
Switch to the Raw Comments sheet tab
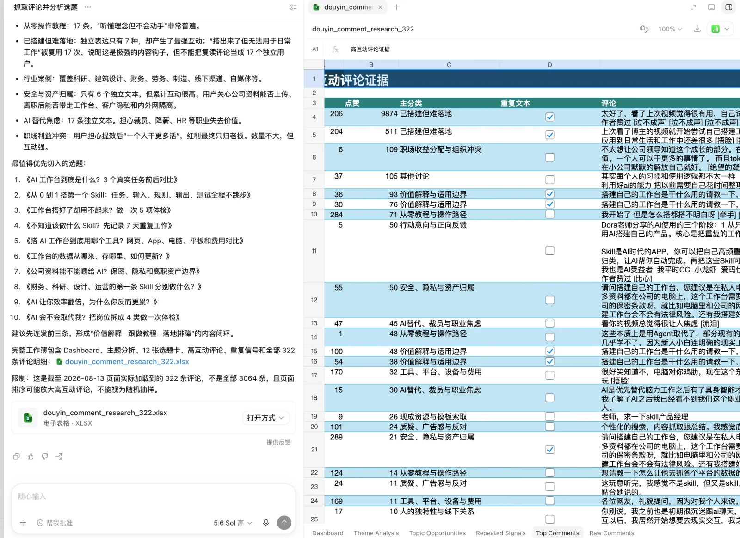point(611,533)
